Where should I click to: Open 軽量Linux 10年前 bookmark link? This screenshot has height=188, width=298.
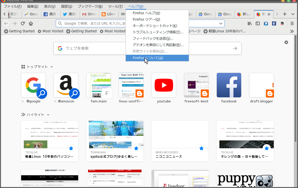point(224,31)
